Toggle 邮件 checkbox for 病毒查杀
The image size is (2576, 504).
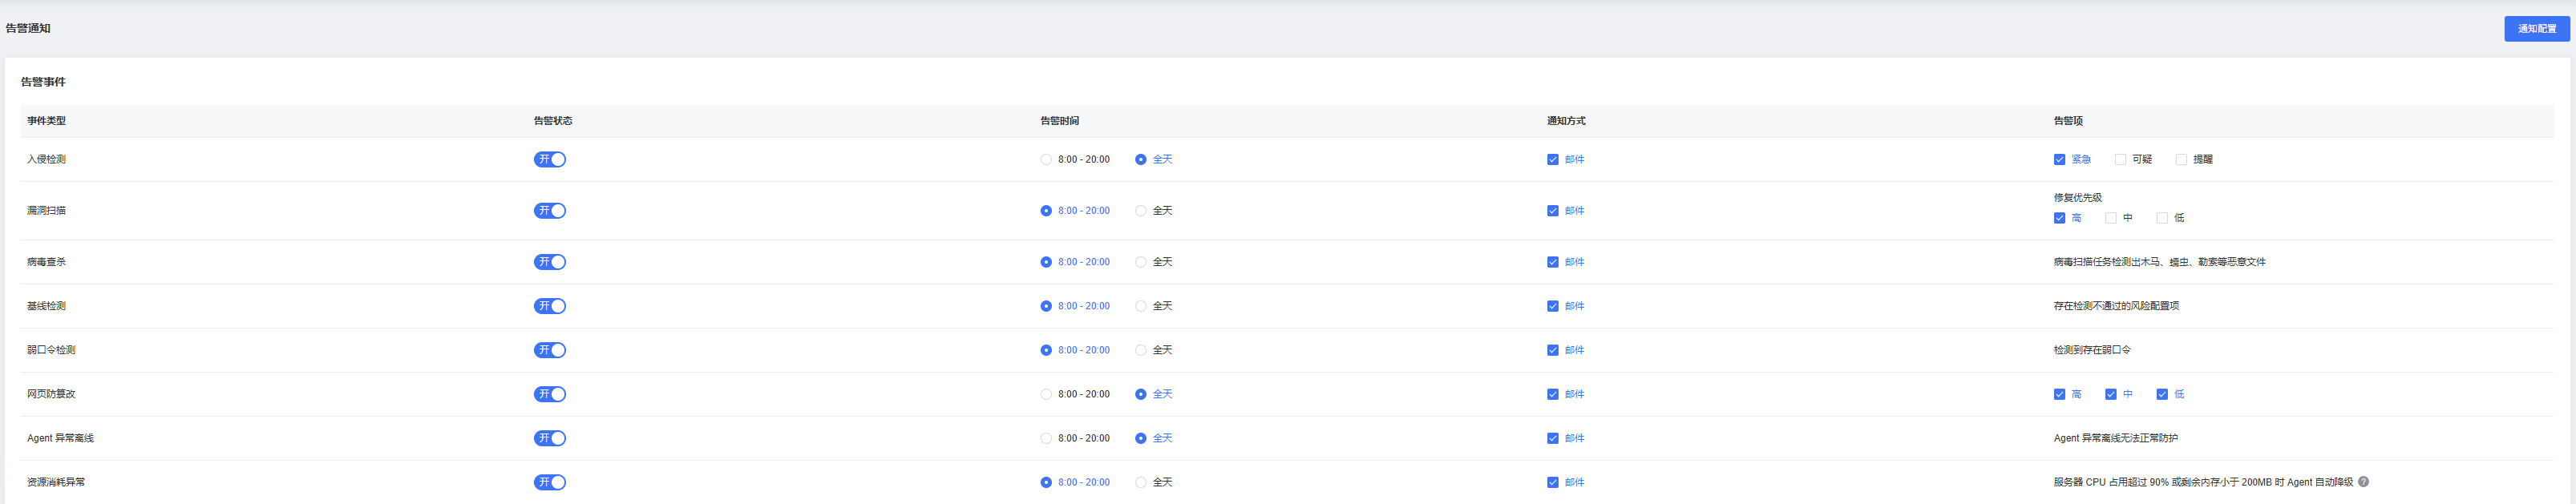(1553, 262)
